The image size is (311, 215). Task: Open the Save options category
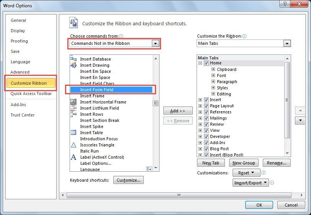click(15, 51)
